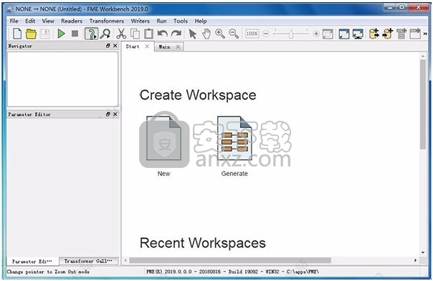Click the Create Workspace heading
The width and height of the screenshot is (433, 281).
point(198,95)
